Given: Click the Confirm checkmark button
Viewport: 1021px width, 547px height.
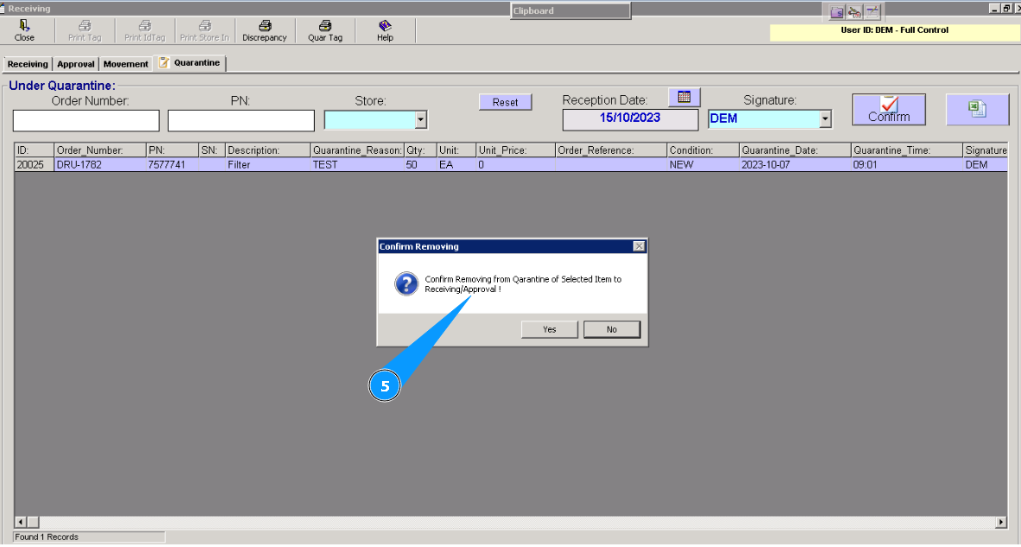Looking at the screenshot, I should point(888,109).
